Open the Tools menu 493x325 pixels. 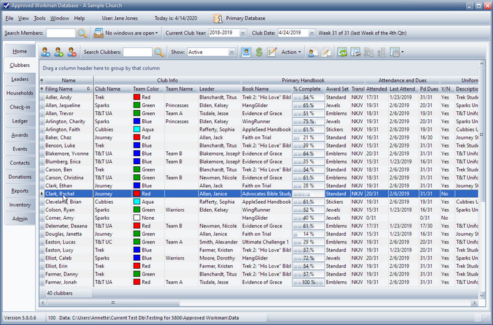click(40, 18)
